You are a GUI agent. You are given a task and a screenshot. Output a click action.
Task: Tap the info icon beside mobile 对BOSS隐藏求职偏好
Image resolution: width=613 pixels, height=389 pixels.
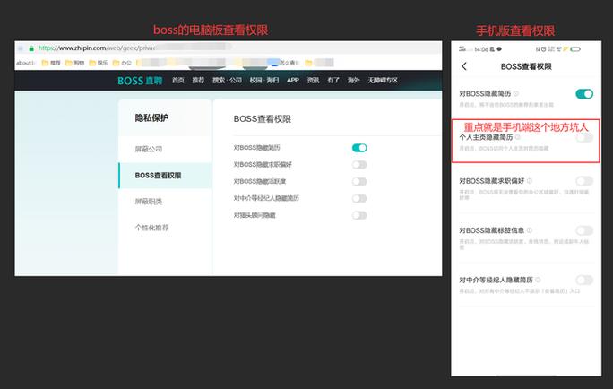530,181
